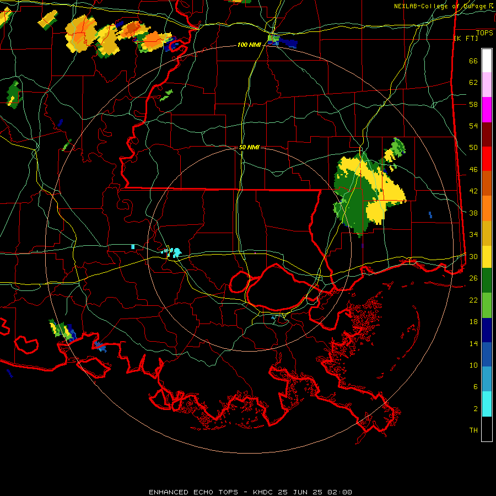Viewport: 496px width, 496px height.
Task: Click the legend value 66
Action: pos(473,61)
